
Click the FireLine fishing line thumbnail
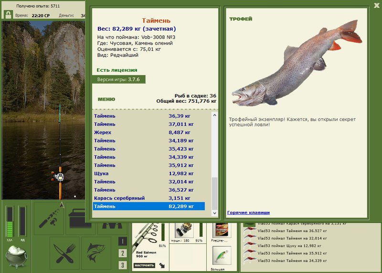(222, 230)
